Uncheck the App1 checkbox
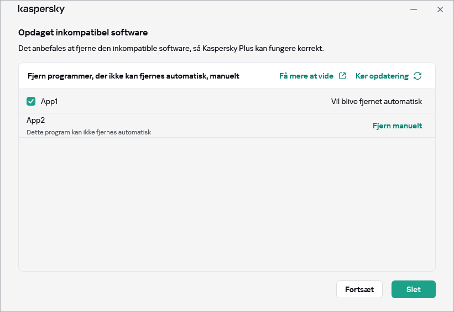 click(31, 101)
